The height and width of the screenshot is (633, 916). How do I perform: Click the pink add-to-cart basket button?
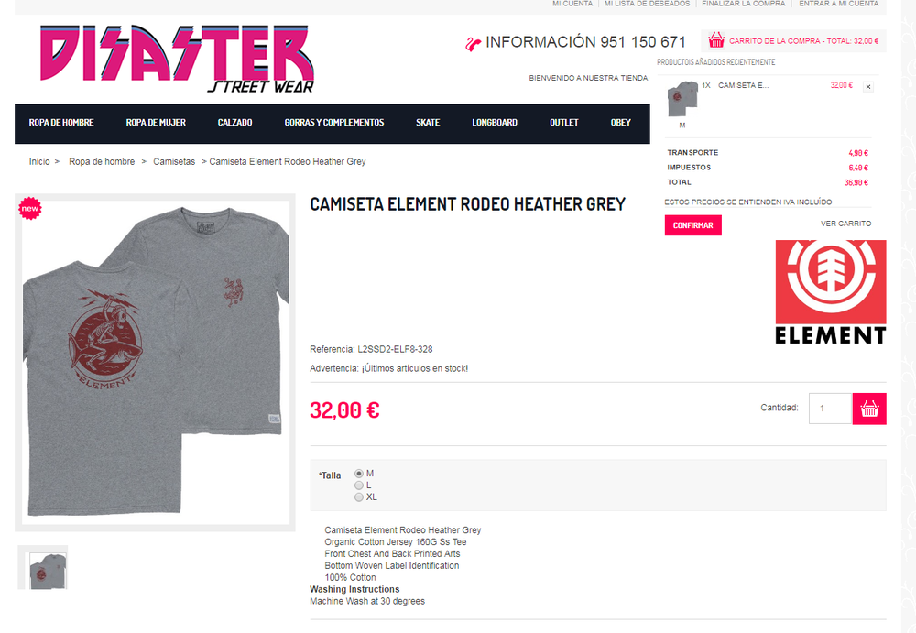tap(869, 409)
